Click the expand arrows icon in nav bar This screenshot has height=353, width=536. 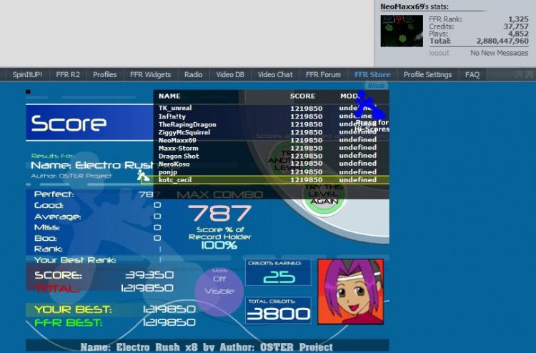click(523, 74)
